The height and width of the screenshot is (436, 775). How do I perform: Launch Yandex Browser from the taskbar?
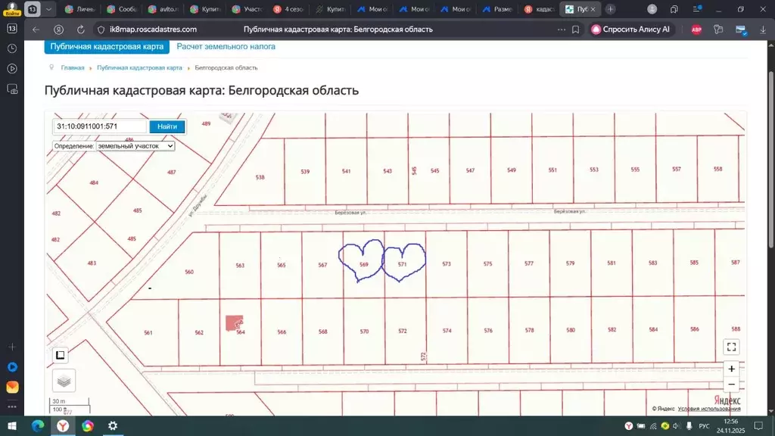(x=63, y=426)
